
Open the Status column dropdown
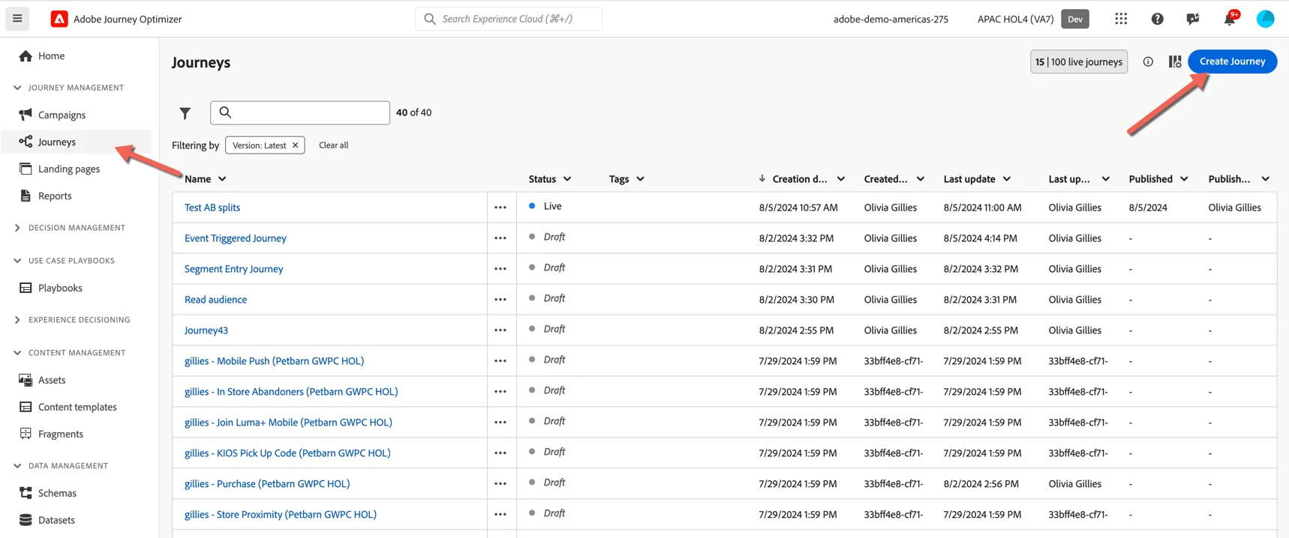[x=567, y=179]
